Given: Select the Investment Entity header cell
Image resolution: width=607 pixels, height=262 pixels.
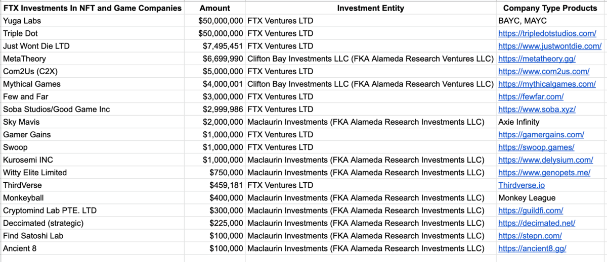Looking at the screenshot, I should (371, 8).
